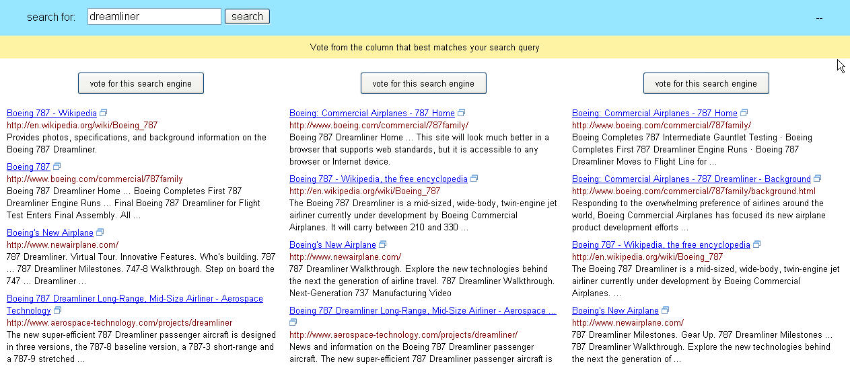Screen dimensions: 850x366
Task: Open left column 'Boeing 787 - Wikipedia' link
Action: pos(52,113)
